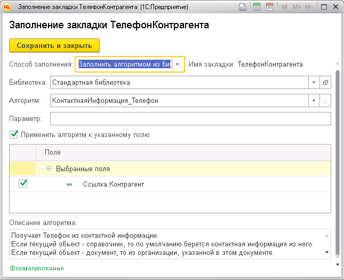
Task: Click the M memory button
Action: point(284,7)
